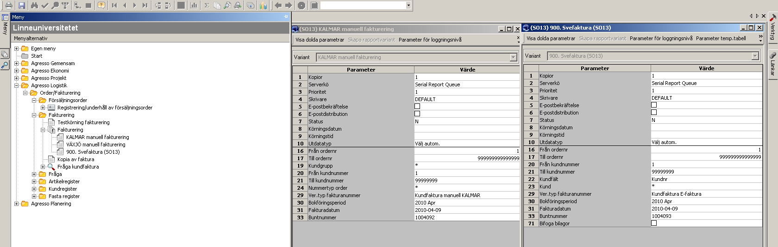Pin the Meny panel pushpin icon
Screen dimensions: 778x247
(x=286, y=17)
